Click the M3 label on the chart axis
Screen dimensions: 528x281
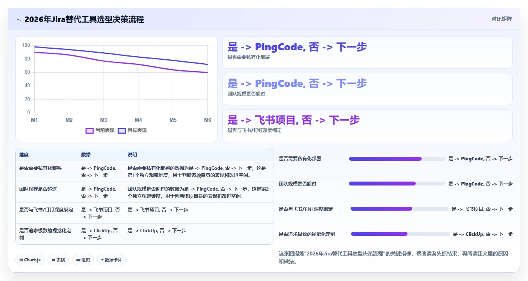click(104, 120)
